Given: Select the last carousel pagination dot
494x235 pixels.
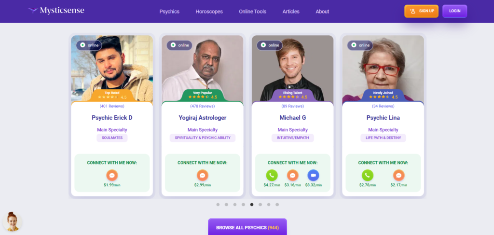Looking at the screenshot, I should pyautogui.click(x=277, y=205).
